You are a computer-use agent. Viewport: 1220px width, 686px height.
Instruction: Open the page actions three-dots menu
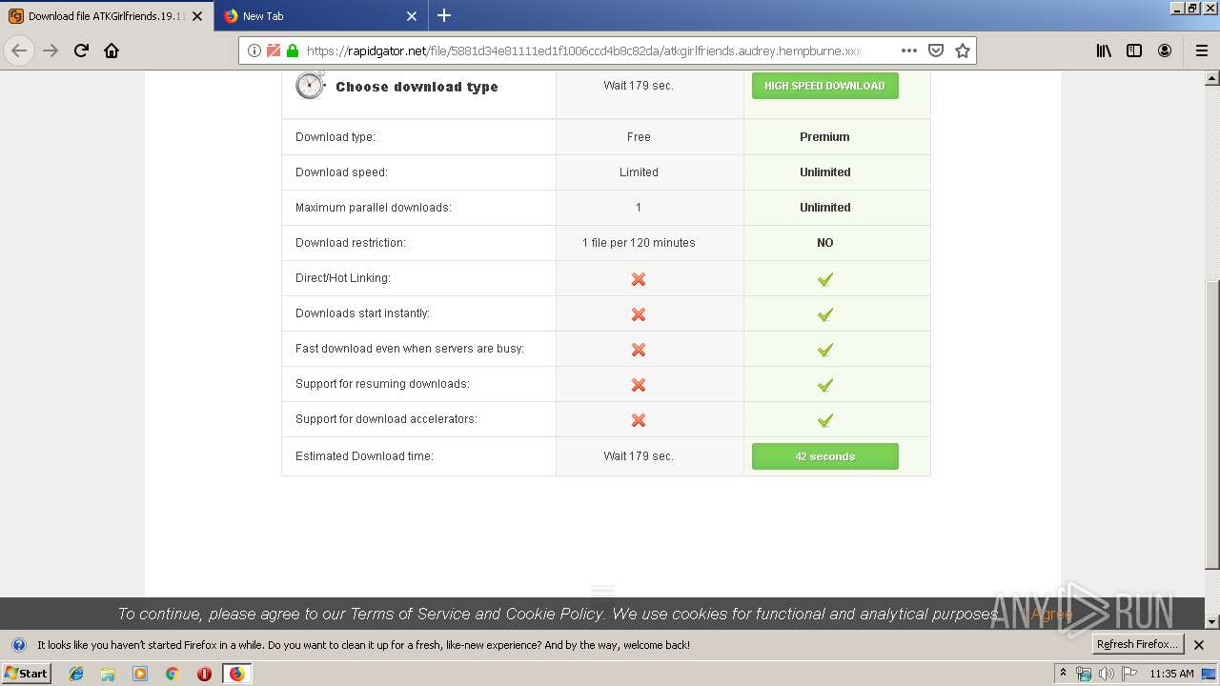pyautogui.click(x=909, y=50)
